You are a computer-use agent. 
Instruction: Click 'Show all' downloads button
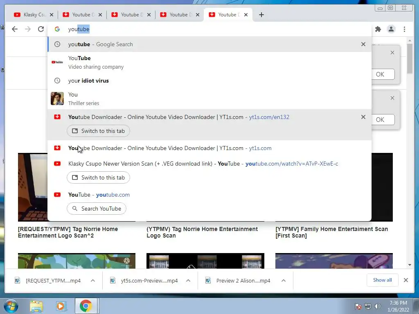[383, 280]
